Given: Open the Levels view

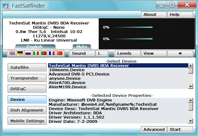Looking at the screenshot, I should coord(128,53).
